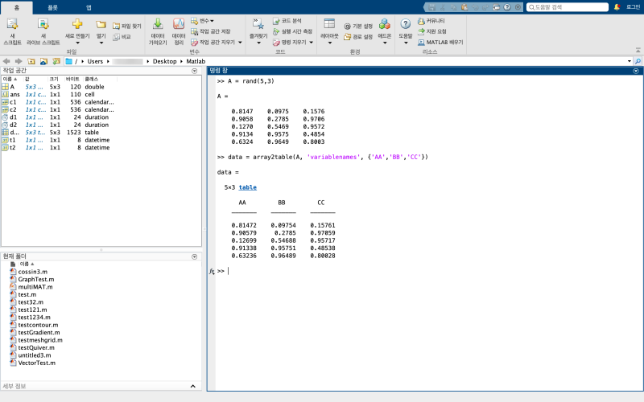This screenshot has height=402, width=644.
Task: Click the Desktop breadcrumb in address bar
Action: point(165,61)
